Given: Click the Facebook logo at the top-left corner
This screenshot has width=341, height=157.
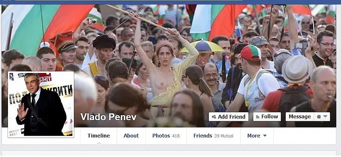Looking at the screenshot, I should (x=7, y=0).
